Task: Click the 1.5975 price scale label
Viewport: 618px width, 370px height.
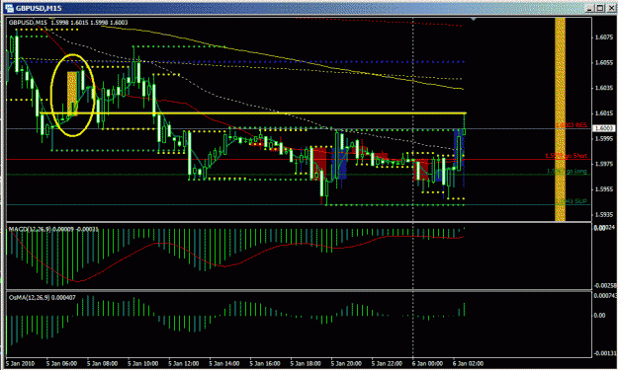Action: pos(604,164)
